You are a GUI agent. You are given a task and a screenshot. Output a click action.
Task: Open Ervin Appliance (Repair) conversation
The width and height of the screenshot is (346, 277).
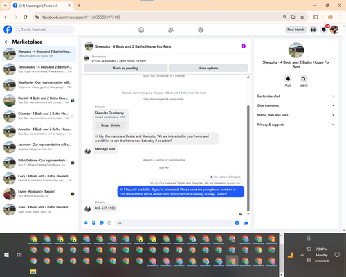[39, 194]
